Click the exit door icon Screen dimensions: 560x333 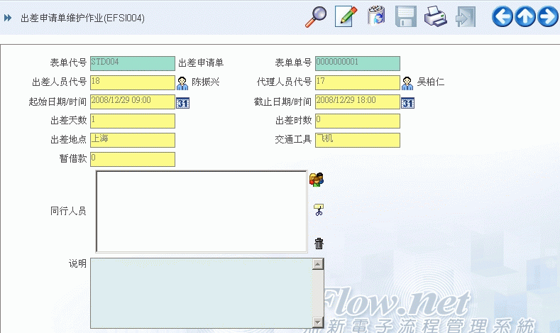pyautogui.click(x=465, y=16)
